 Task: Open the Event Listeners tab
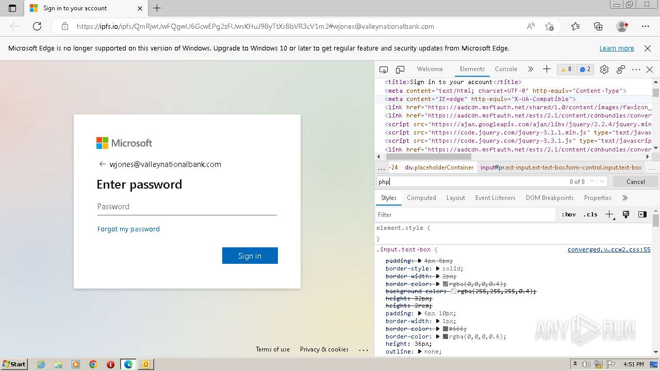(x=495, y=198)
